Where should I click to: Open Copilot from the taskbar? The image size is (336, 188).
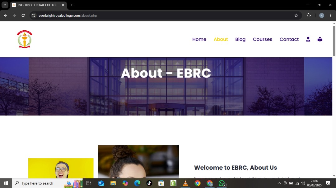point(125,183)
